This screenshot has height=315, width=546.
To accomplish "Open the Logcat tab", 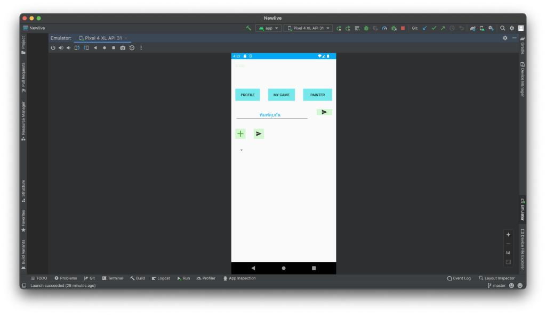I will (160, 278).
